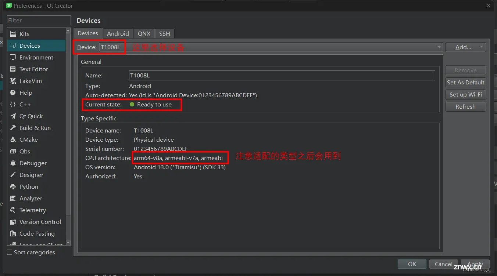Open the CMake triangle icon

click(x=13, y=139)
